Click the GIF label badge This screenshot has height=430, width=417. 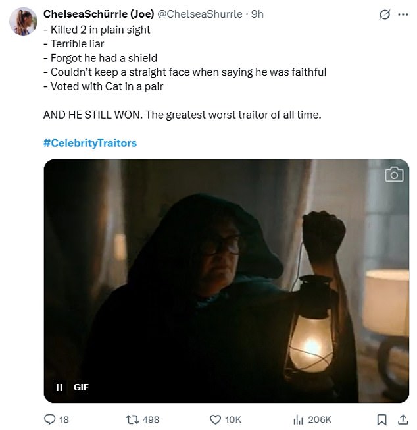click(x=80, y=387)
